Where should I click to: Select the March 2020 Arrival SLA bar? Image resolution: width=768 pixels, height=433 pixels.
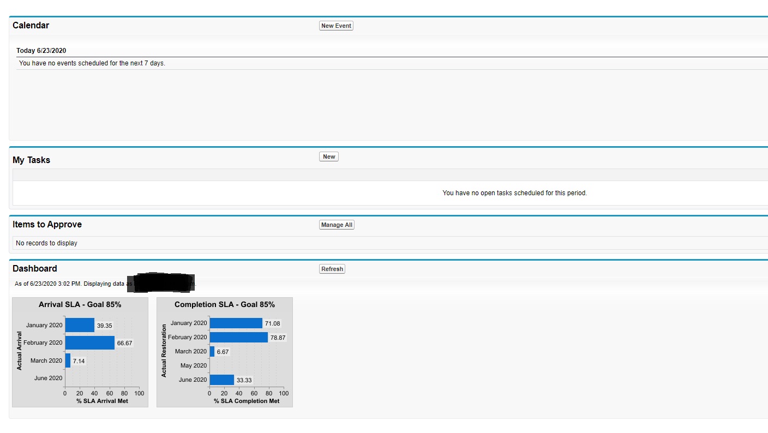[68, 360]
